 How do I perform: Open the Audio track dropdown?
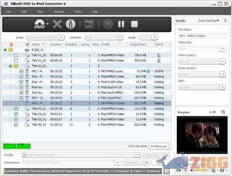(62, 37)
